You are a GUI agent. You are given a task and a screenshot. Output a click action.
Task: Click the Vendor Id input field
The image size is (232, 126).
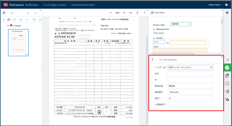pos(188,43)
